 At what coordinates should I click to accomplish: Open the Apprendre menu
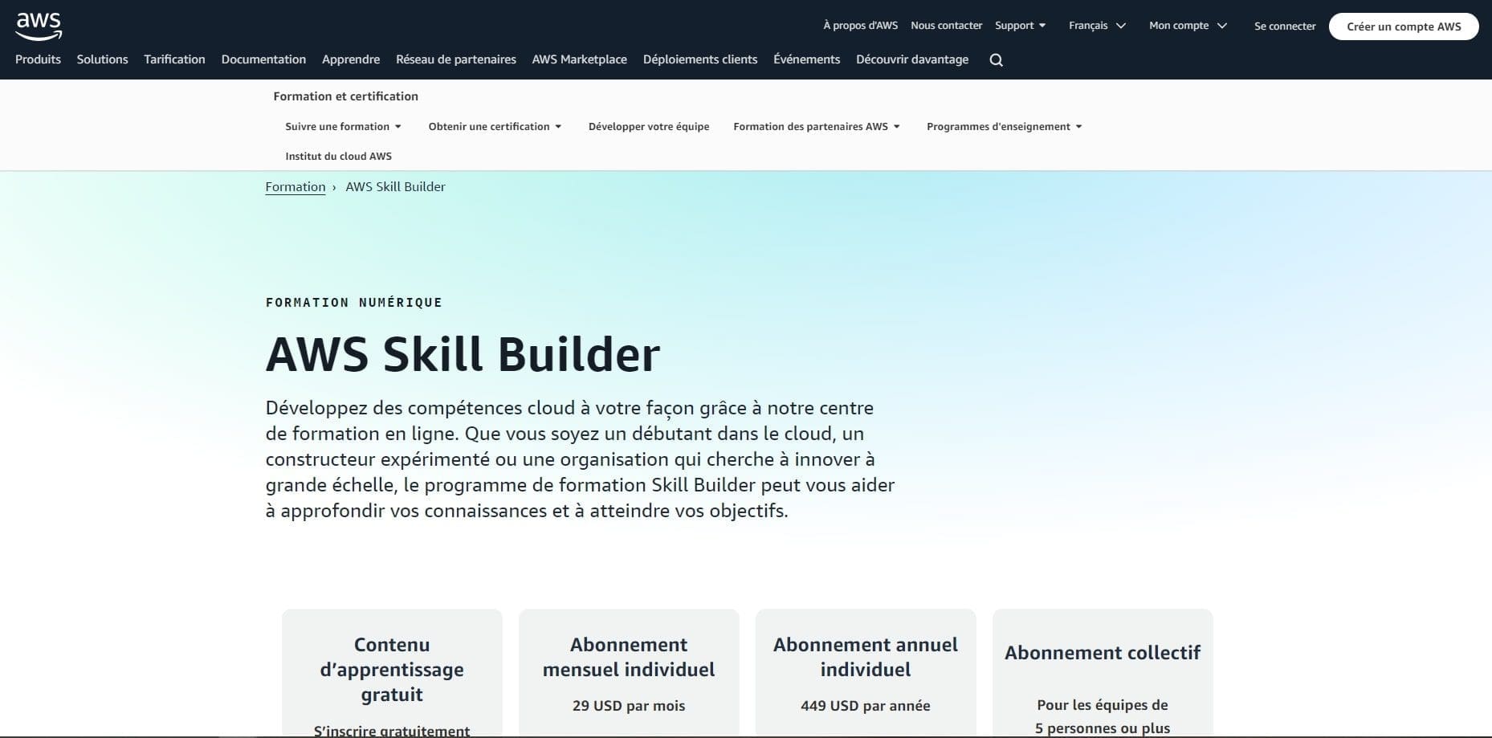351,59
